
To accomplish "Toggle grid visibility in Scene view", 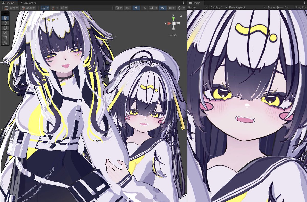I will click(x=43, y=8).
